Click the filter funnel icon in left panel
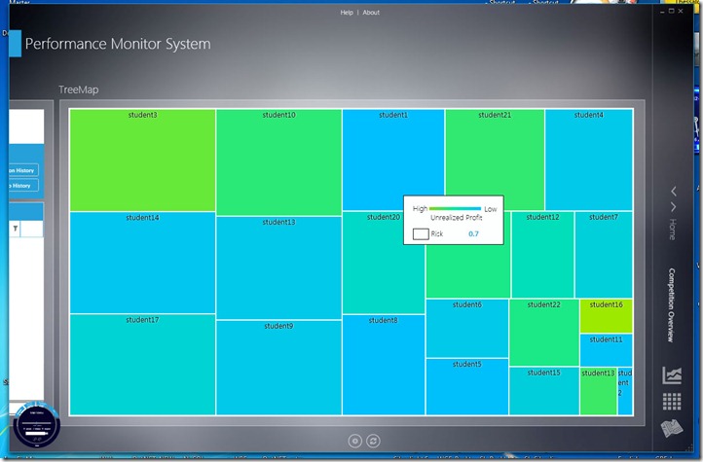Screen dimensions: 703x462 pos(16,229)
